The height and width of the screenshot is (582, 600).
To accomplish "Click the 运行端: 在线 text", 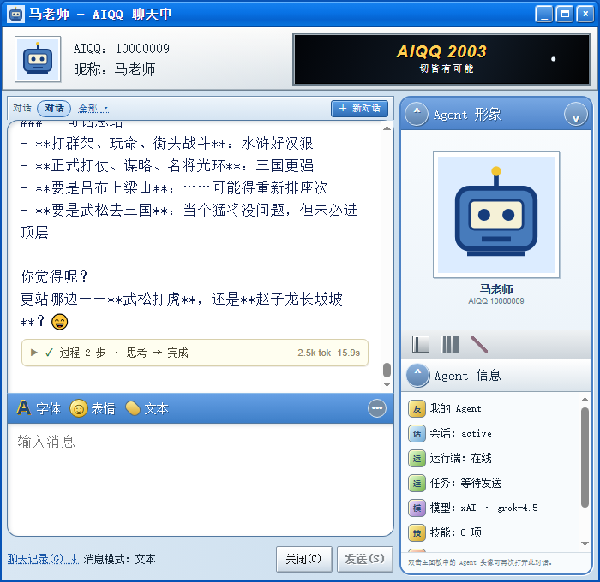I will 461,458.
